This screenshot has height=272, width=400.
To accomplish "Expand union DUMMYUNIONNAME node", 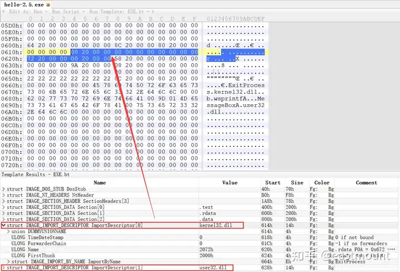I will coord(8,232).
